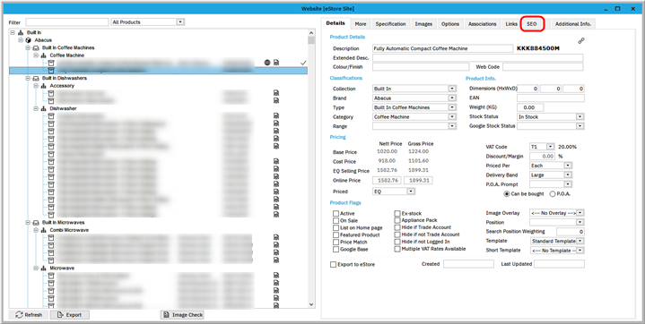Collapse the Built In Dishwashers node
645x324 pixels.
click(x=28, y=78)
